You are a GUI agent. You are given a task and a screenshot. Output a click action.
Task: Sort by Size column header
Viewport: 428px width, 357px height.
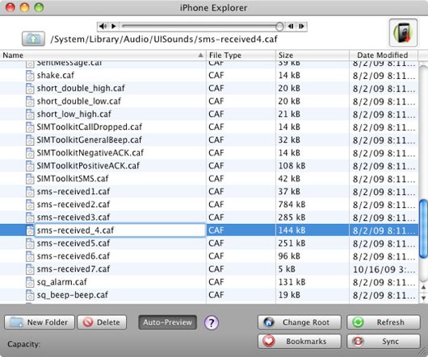point(313,56)
